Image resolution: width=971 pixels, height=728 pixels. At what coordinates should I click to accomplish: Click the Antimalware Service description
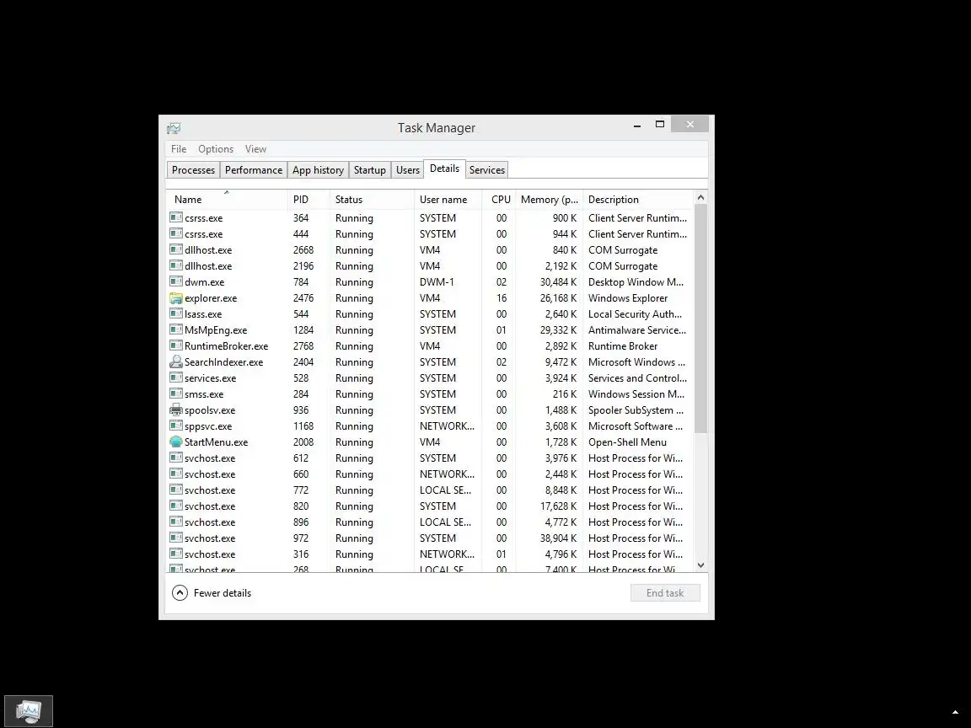(x=637, y=330)
